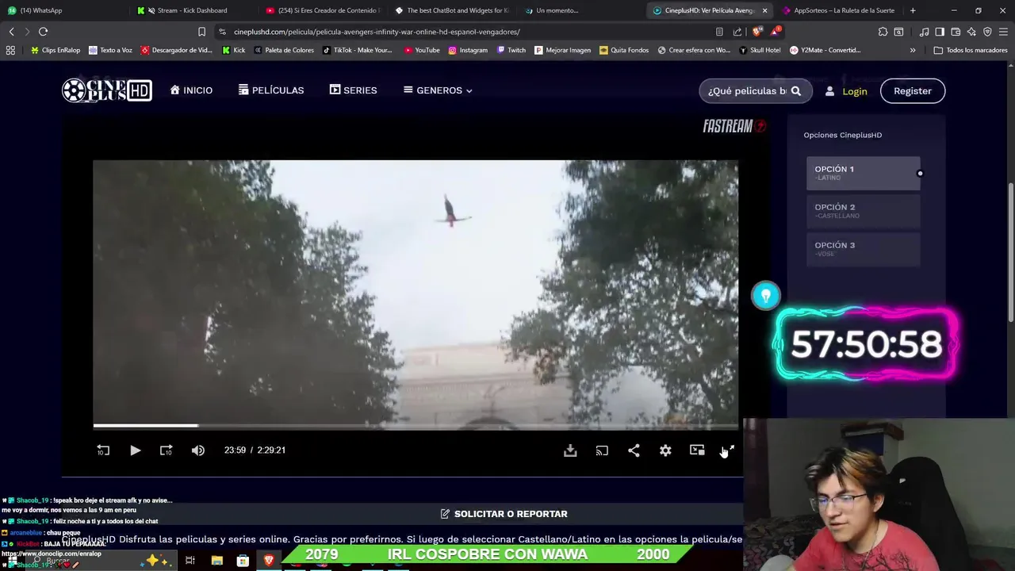Open Brave Wallet icon
This screenshot has height=571, width=1015.
pos(956,32)
